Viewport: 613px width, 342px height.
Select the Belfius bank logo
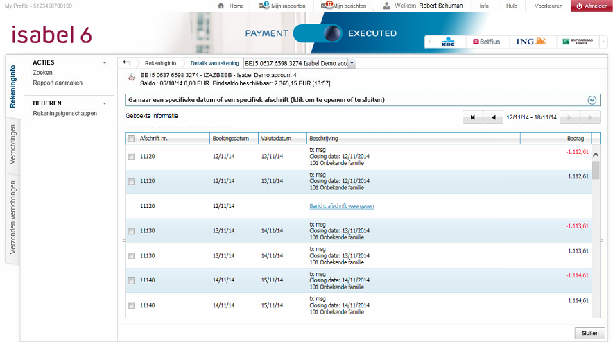[486, 42]
